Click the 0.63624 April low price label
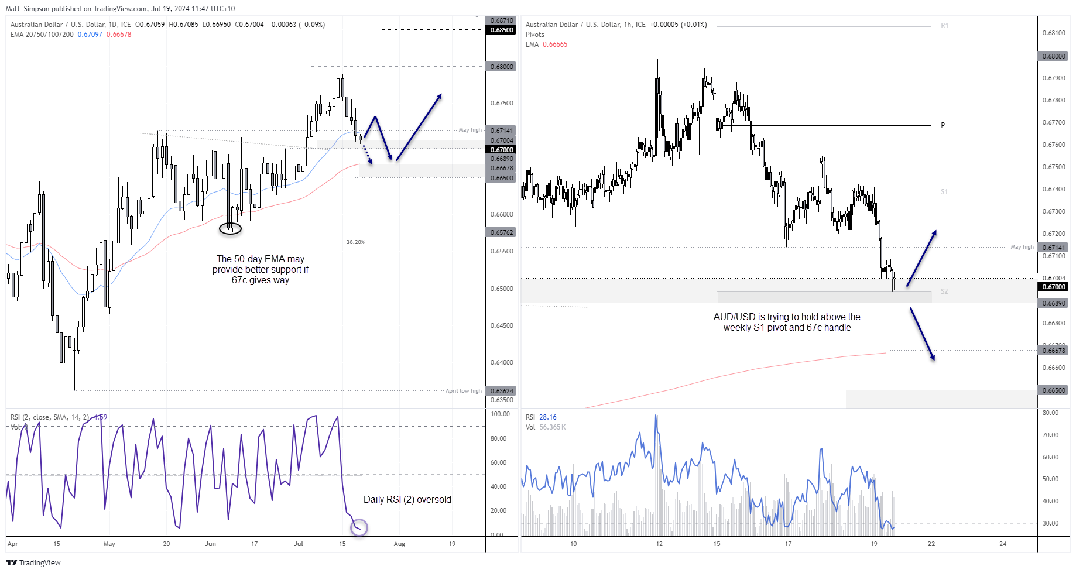This screenshot has width=1076, height=573. coord(502,391)
